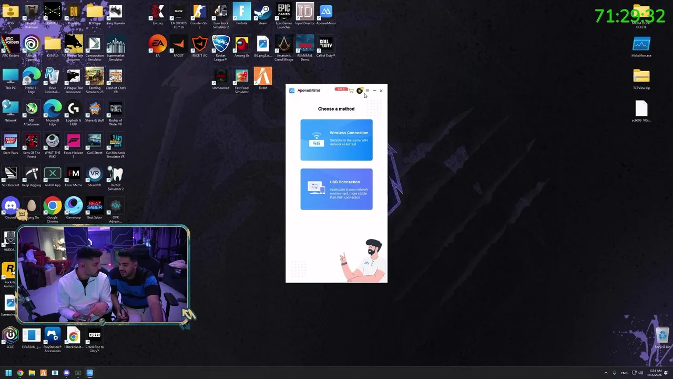Select the Farming Simulator 25 icon
The height and width of the screenshot is (379, 673).
coord(95,80)
